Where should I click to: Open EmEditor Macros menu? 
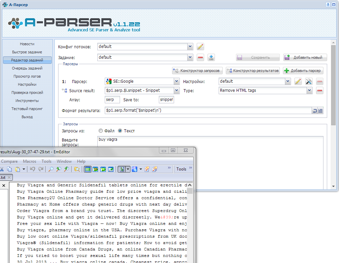tap(30, 161)
